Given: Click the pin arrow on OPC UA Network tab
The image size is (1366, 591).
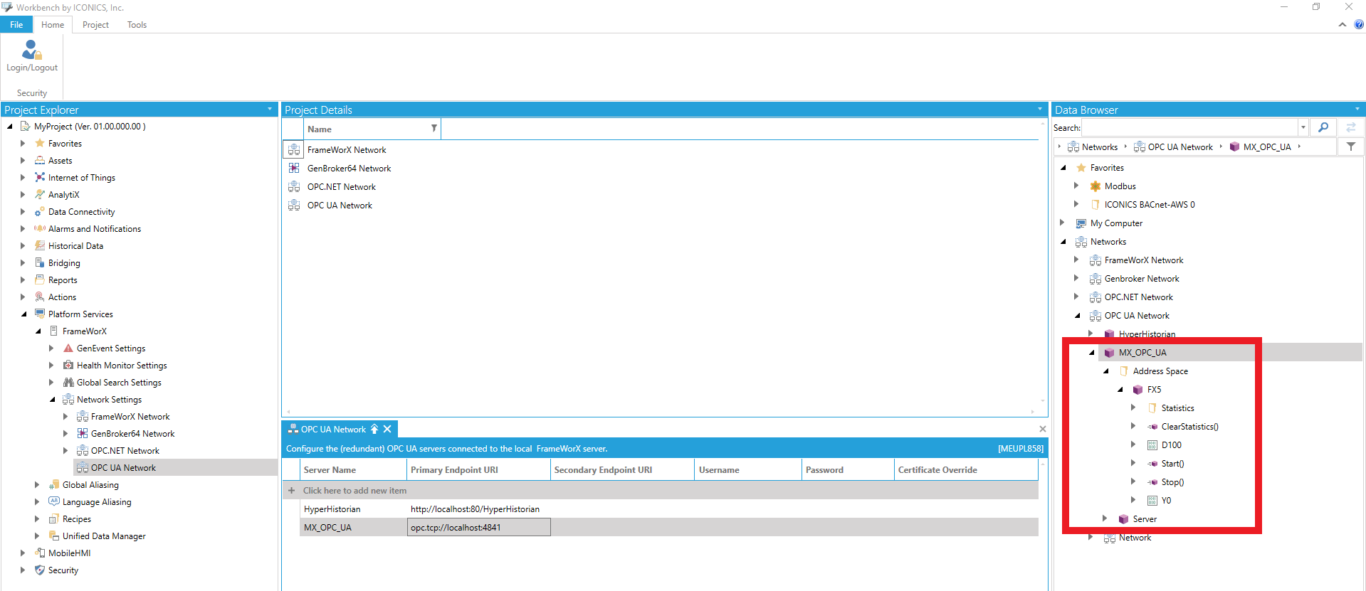Looking at the screenshot, I should click(x=374, y=430).
